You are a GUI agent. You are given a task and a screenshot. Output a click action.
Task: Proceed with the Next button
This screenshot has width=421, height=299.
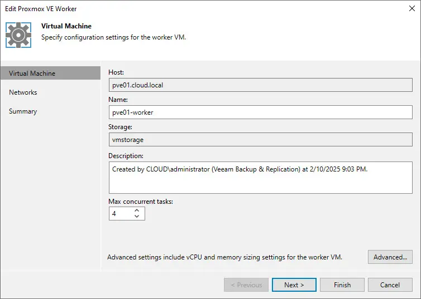pyautogui.click(x=294, y=285)
